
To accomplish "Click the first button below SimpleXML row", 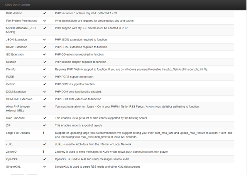I will 17,174.
